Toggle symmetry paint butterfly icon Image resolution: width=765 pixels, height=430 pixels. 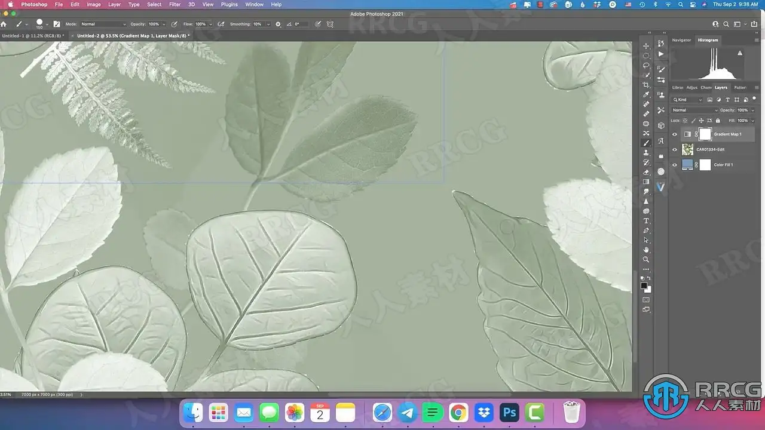pos(330,24)
